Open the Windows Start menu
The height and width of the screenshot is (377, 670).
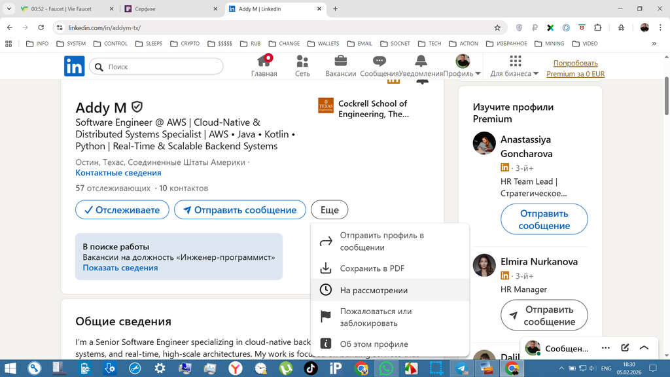pos(10,368)
